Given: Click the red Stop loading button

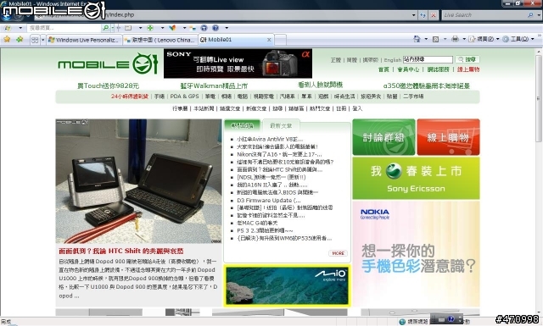Looking at the screenshot, I should pos(434,15).
